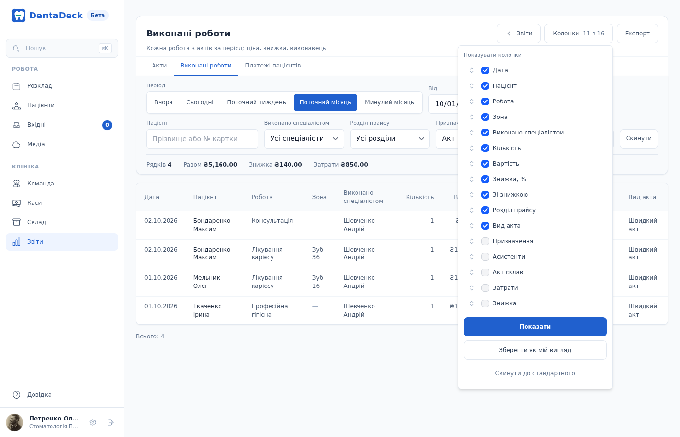The height and width of the screenshot is (437, 680).
Task: Open Медіа cloud icon
Action: (17, 145)
